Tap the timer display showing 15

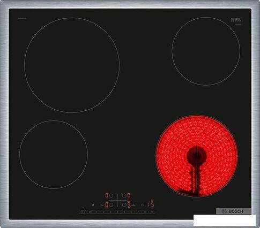pyautogui.click(x=151, y=204)
